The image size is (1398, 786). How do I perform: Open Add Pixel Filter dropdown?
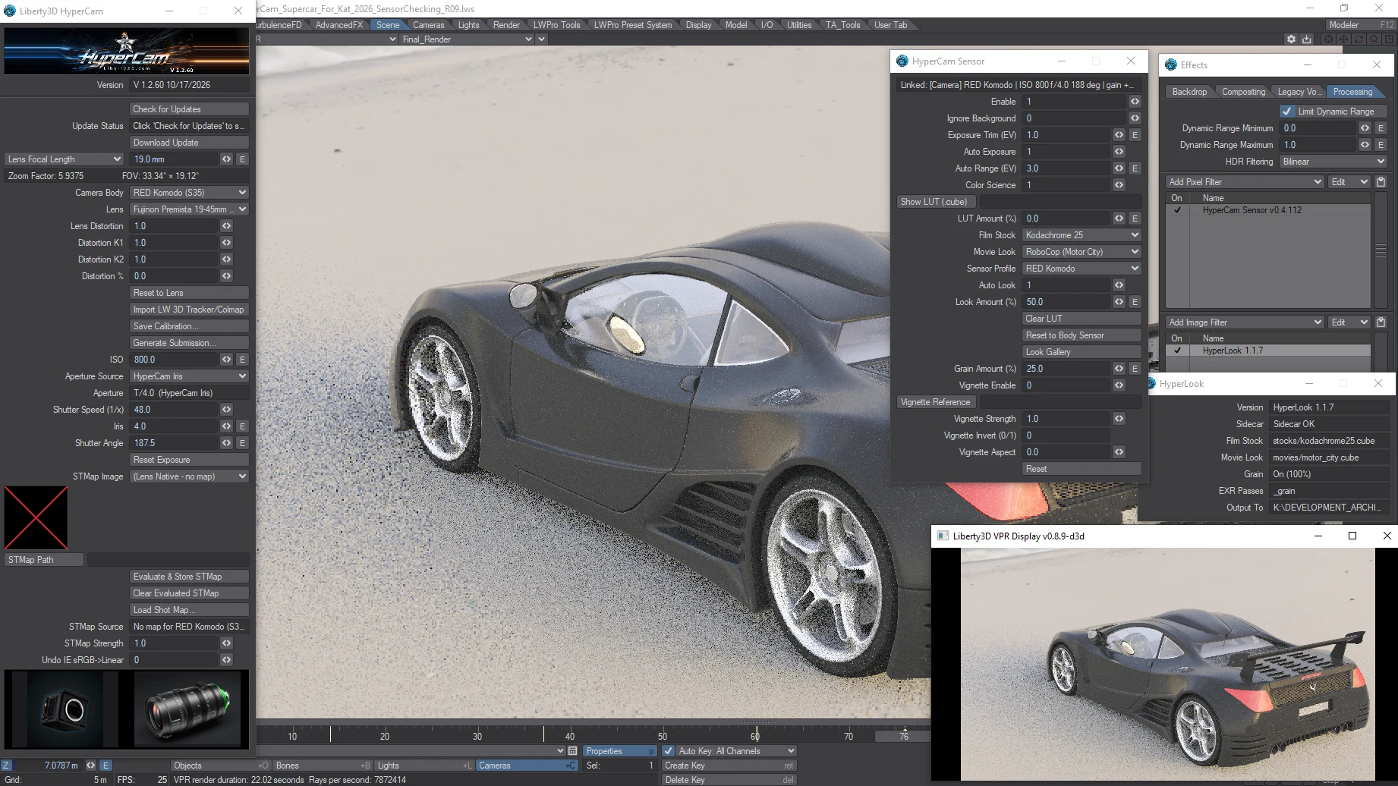[x=1245, y=182]
